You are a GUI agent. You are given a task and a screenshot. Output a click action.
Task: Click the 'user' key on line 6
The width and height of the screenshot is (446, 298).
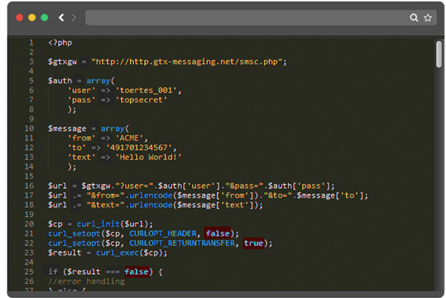[x=81, y=90]
